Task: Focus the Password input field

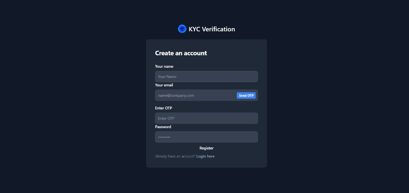Action: point(206,137)
